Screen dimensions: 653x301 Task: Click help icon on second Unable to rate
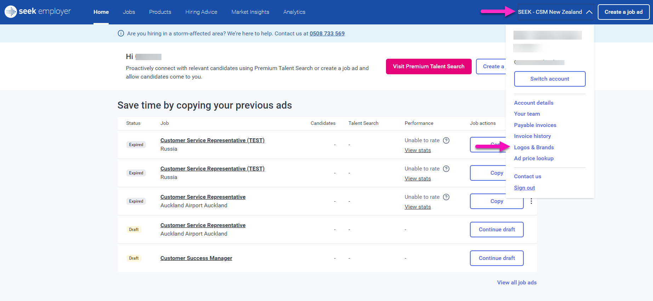click(446, 169)
